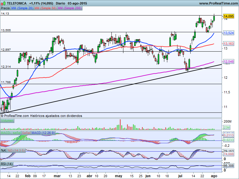The width and height of the screenshot is (239, 179).
Task: Select the MM (Simple 20) label
Action: [22, 8]
